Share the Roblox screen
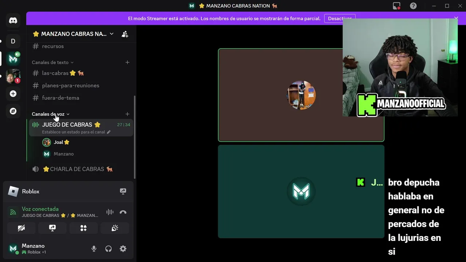 [123, 191]
